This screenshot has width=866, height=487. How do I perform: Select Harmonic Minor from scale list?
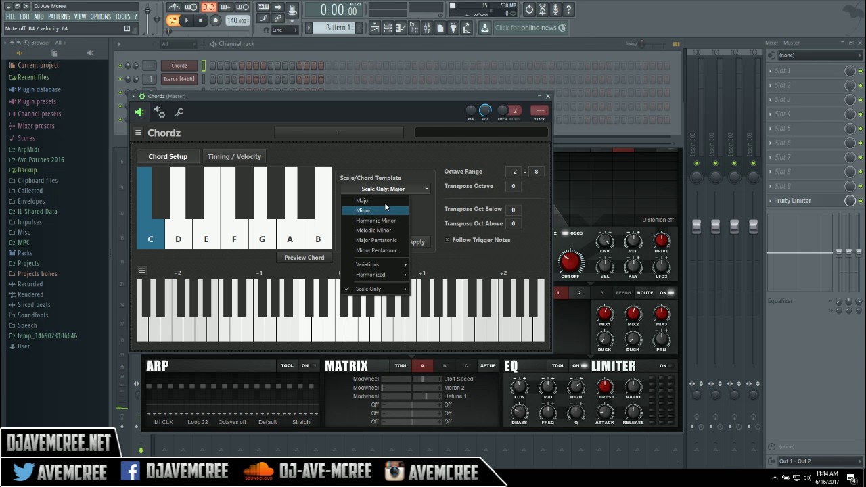click(x=375, y=221)
